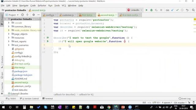Change file encoding UTF-8 in status bar
196x110 pixels.
tap(156, 103)
